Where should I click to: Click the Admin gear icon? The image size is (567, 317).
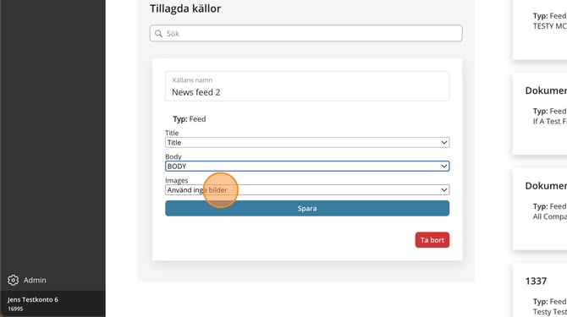[x=13, y=280]
